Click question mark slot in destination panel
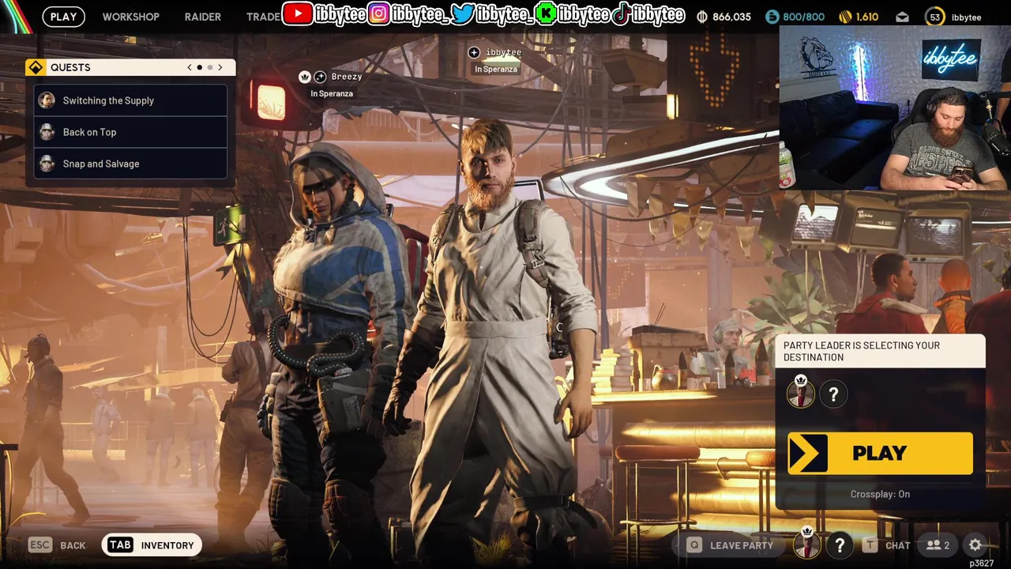This screenshot has width=1011, height=569. tap(833, 394)
